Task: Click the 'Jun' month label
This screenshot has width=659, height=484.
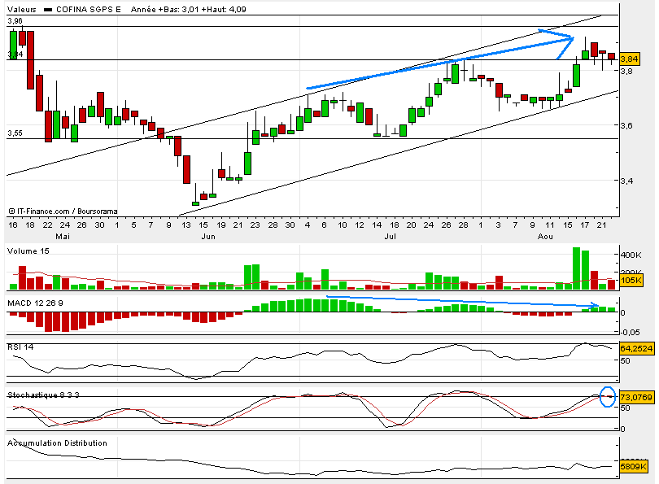Action: 208,237
